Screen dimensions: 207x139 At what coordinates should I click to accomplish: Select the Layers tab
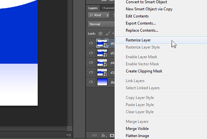(93, 8)
